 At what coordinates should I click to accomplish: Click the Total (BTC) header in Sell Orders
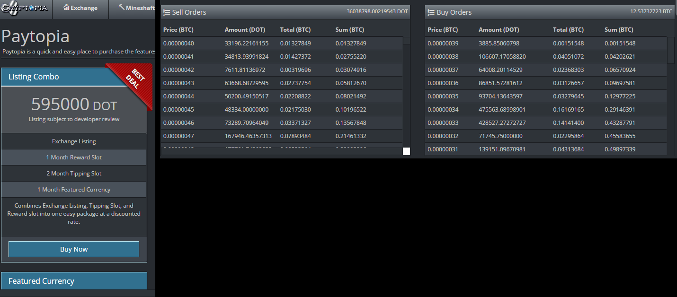[x=295, y=30]
